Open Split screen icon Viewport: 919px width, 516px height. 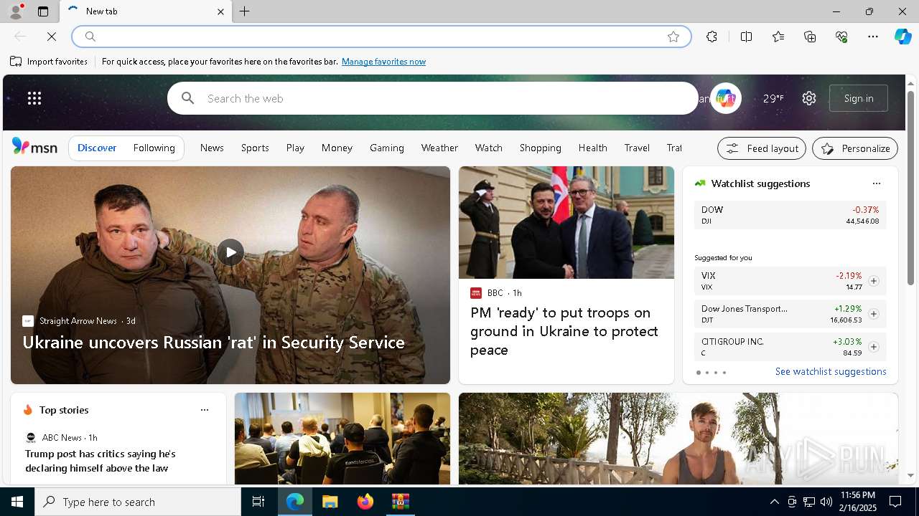coord(746,37)
